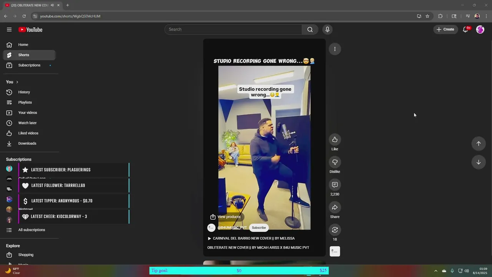Click OBLITERATE NEW COVER description text
492x277 pixels.
point(258,248)
